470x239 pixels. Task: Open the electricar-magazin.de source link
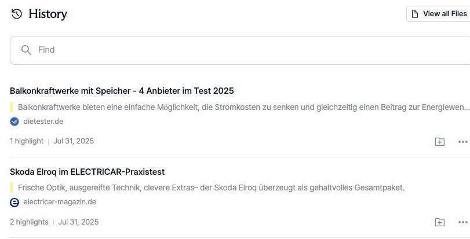(59, 202)
